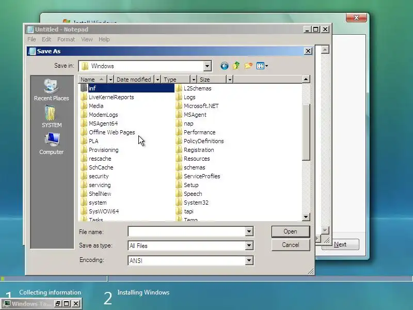
Task: Open the SYSTEM drive in the sidebar
Action: coord(51,116)
